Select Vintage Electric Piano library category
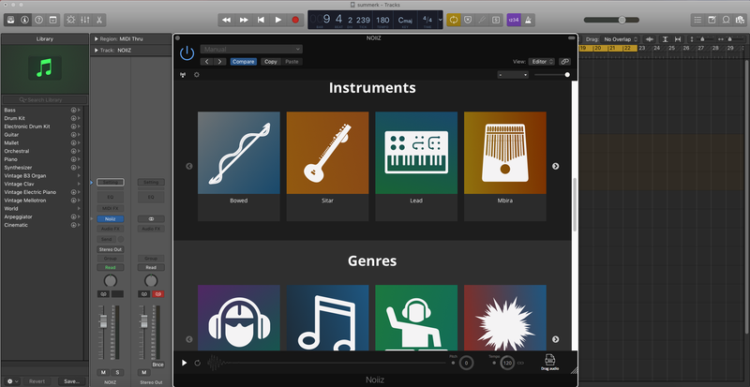This screenshot has width=750, height=387. point(32,192)
